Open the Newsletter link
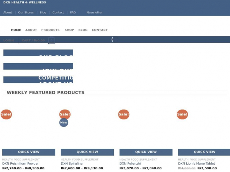This screenshot has height=172, width=230. [94, 13]
